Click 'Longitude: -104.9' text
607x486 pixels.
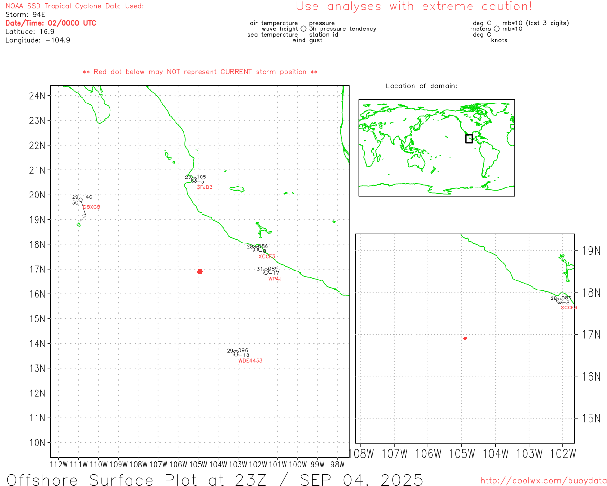pyautogui.click(x=38, y=40)
